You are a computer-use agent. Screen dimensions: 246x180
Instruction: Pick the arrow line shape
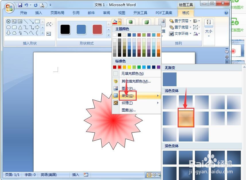[32, 21]
